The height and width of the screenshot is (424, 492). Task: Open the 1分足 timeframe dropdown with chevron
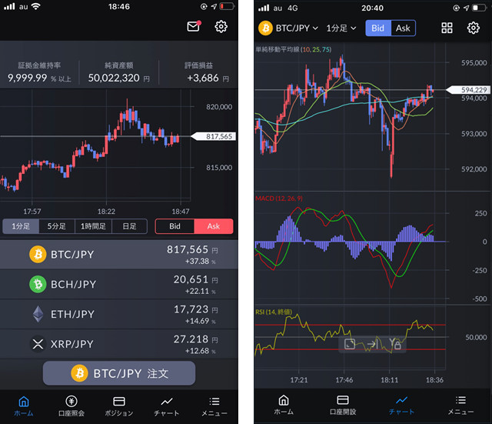341,28
